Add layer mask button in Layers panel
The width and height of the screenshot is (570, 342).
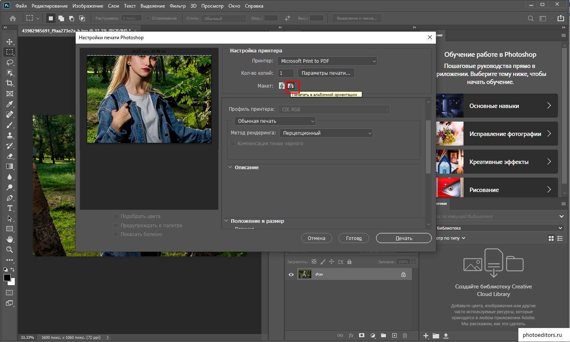pyautogui.click(x=361, y=336)
